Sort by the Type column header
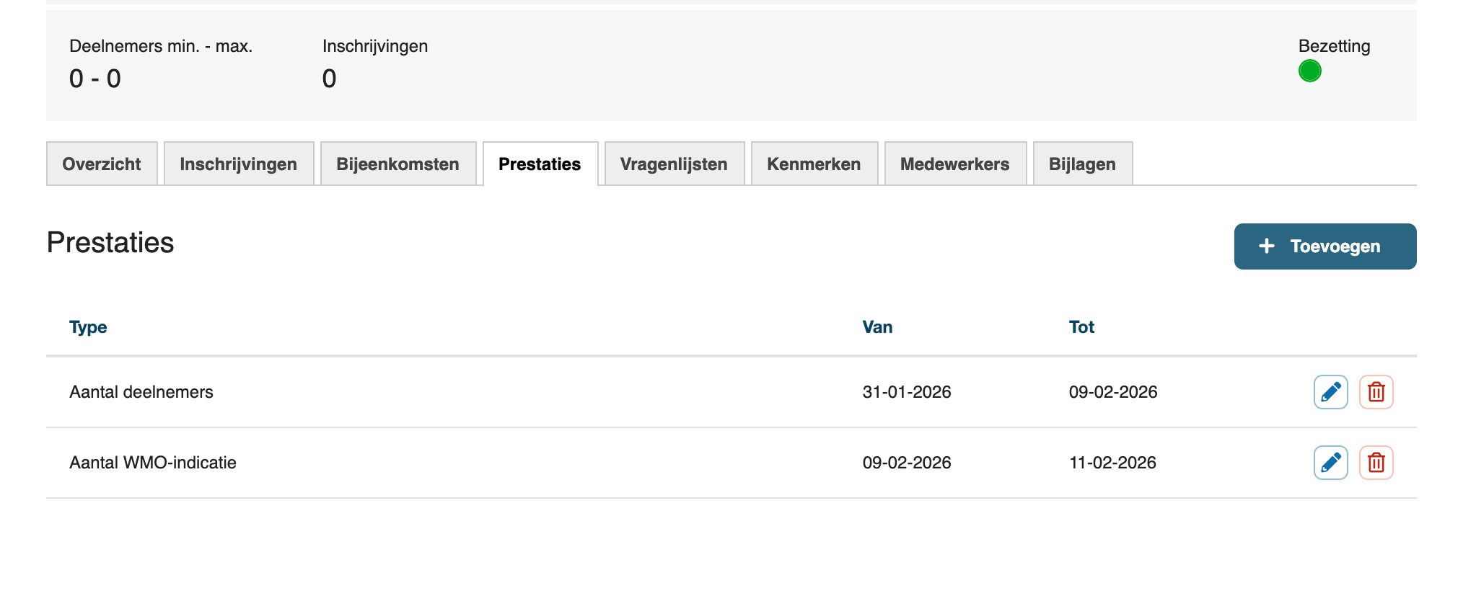 click(x=88, y=327)
